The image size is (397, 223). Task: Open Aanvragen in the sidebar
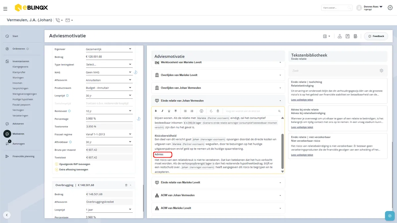point(19,144)
